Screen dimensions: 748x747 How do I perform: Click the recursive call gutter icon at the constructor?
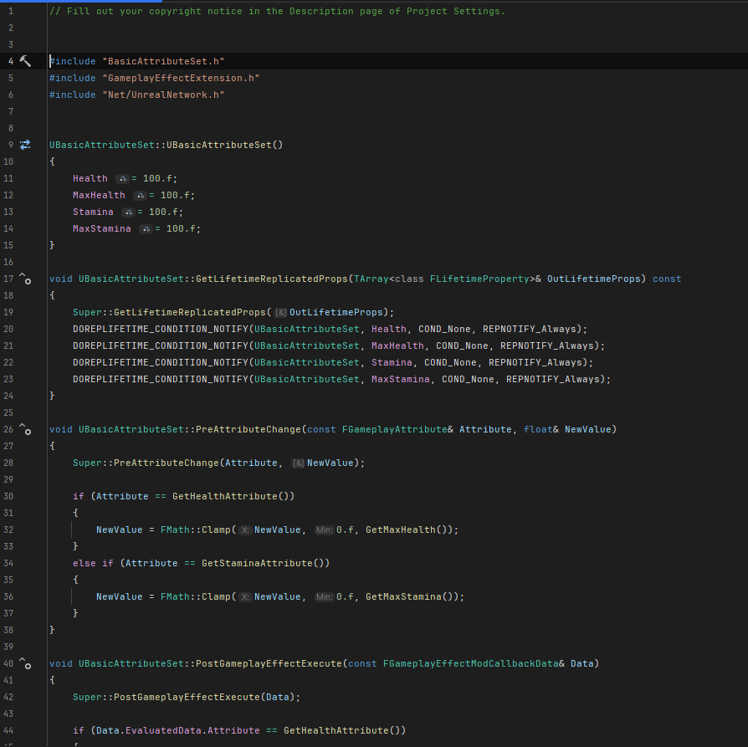25,144
